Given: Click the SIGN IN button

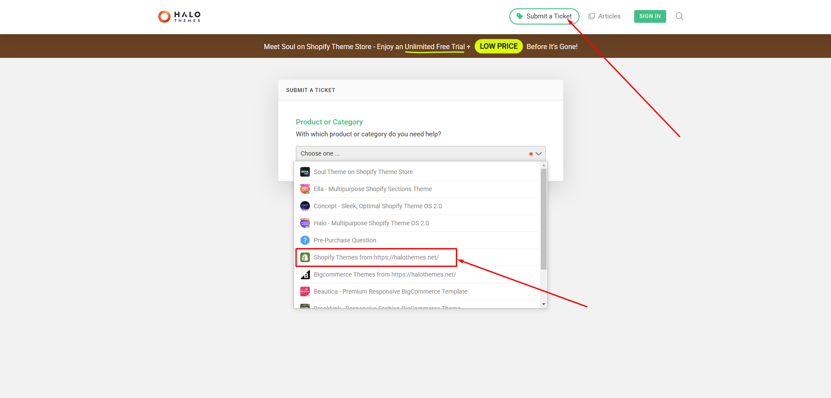Looking at the screenshot, I should pos(650,16).
